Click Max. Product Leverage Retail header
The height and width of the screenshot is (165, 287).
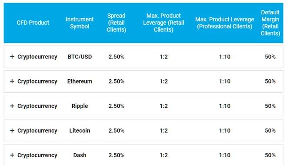(164, 23)
